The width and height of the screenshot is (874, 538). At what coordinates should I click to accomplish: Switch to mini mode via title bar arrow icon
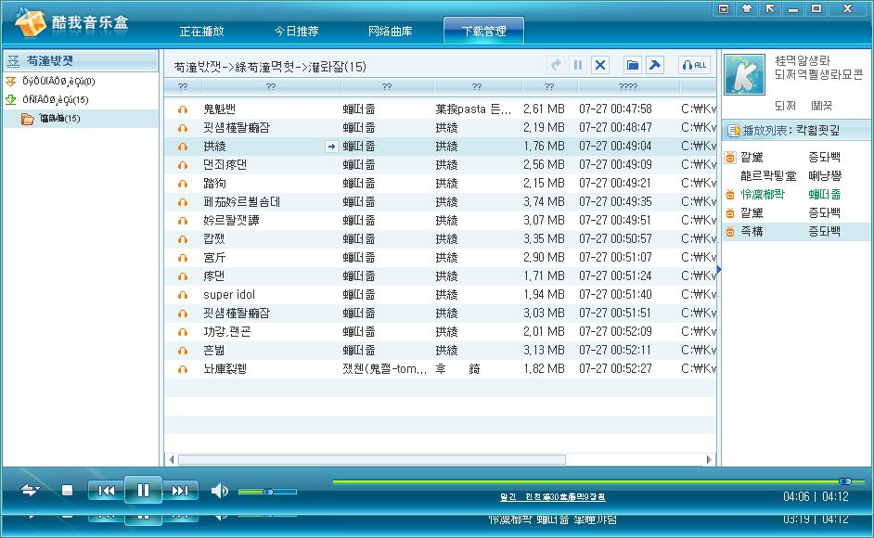tap(770, 8)
